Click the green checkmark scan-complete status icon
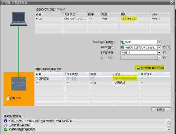The width and height of the screenshot is (176, 134). click(x=6, y=129)
